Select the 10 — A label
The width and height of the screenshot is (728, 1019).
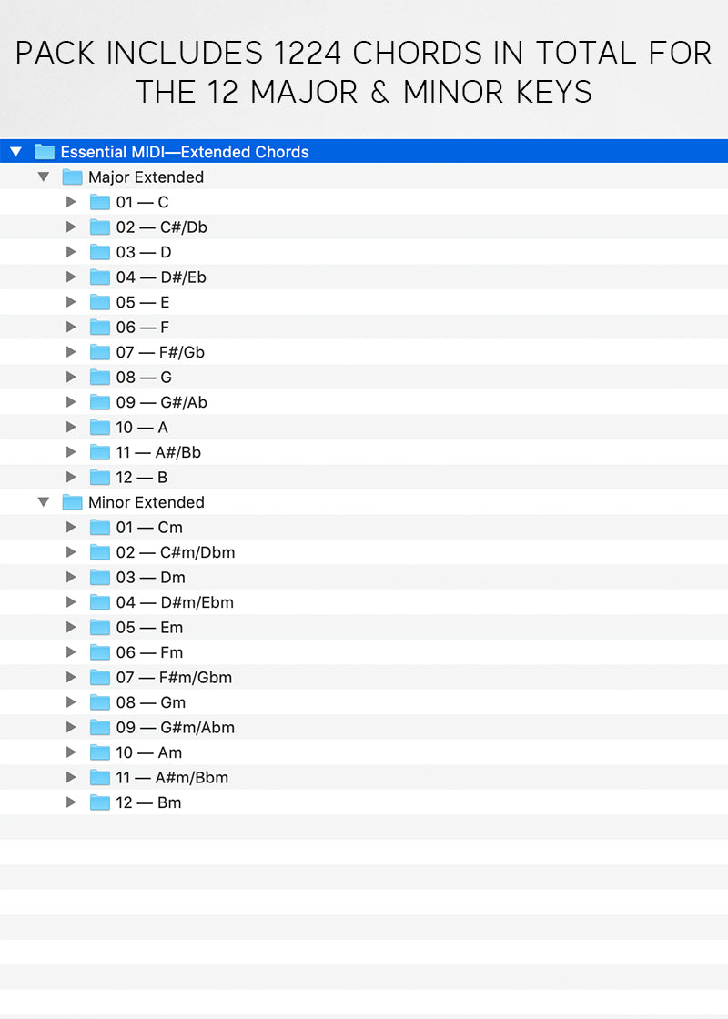pyautogui.click(x=142, y=427)
